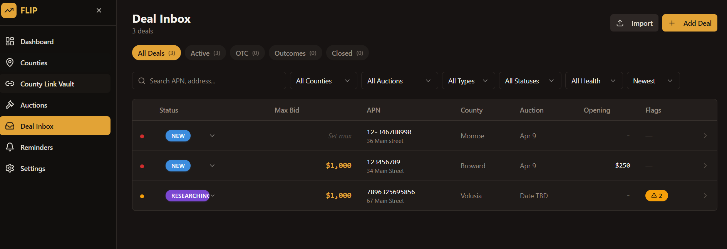
Task: Click the County Link Vault chain icon
Action: click(10, 84)
